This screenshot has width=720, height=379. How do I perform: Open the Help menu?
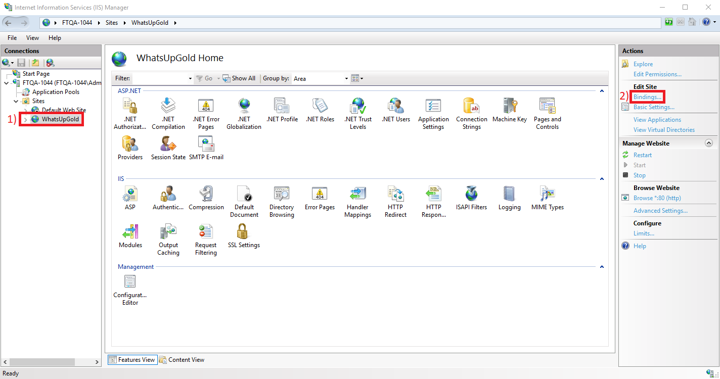55,38
